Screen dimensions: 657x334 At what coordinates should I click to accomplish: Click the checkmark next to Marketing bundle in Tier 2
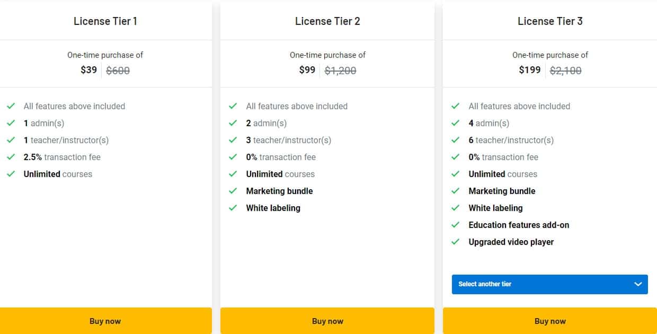[x=234, y=191]
